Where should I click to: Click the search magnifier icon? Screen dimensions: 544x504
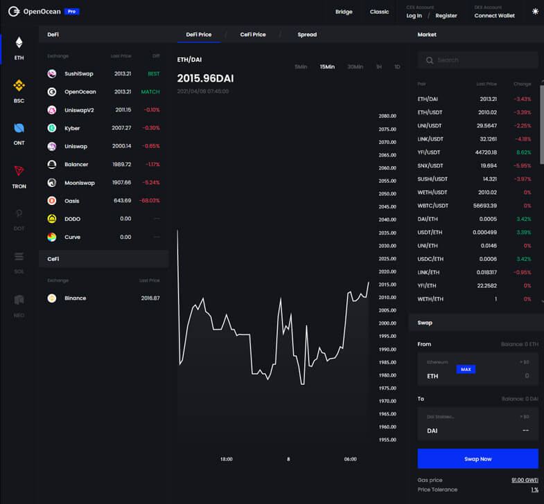click(x=430, y=60)
